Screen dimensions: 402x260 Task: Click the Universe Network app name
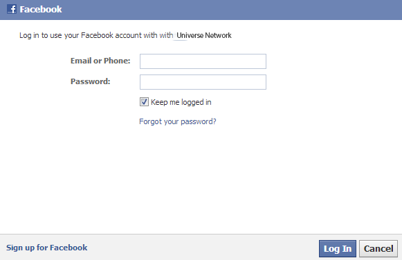[204, 35]
